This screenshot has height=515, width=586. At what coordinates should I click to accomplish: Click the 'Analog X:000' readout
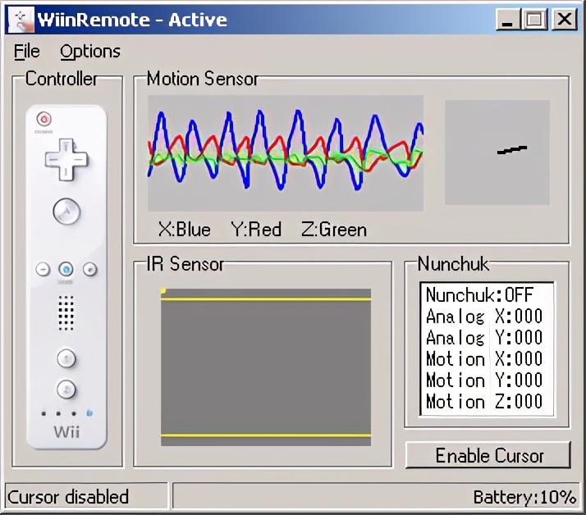pyautogui.click(x=484, y=317)
